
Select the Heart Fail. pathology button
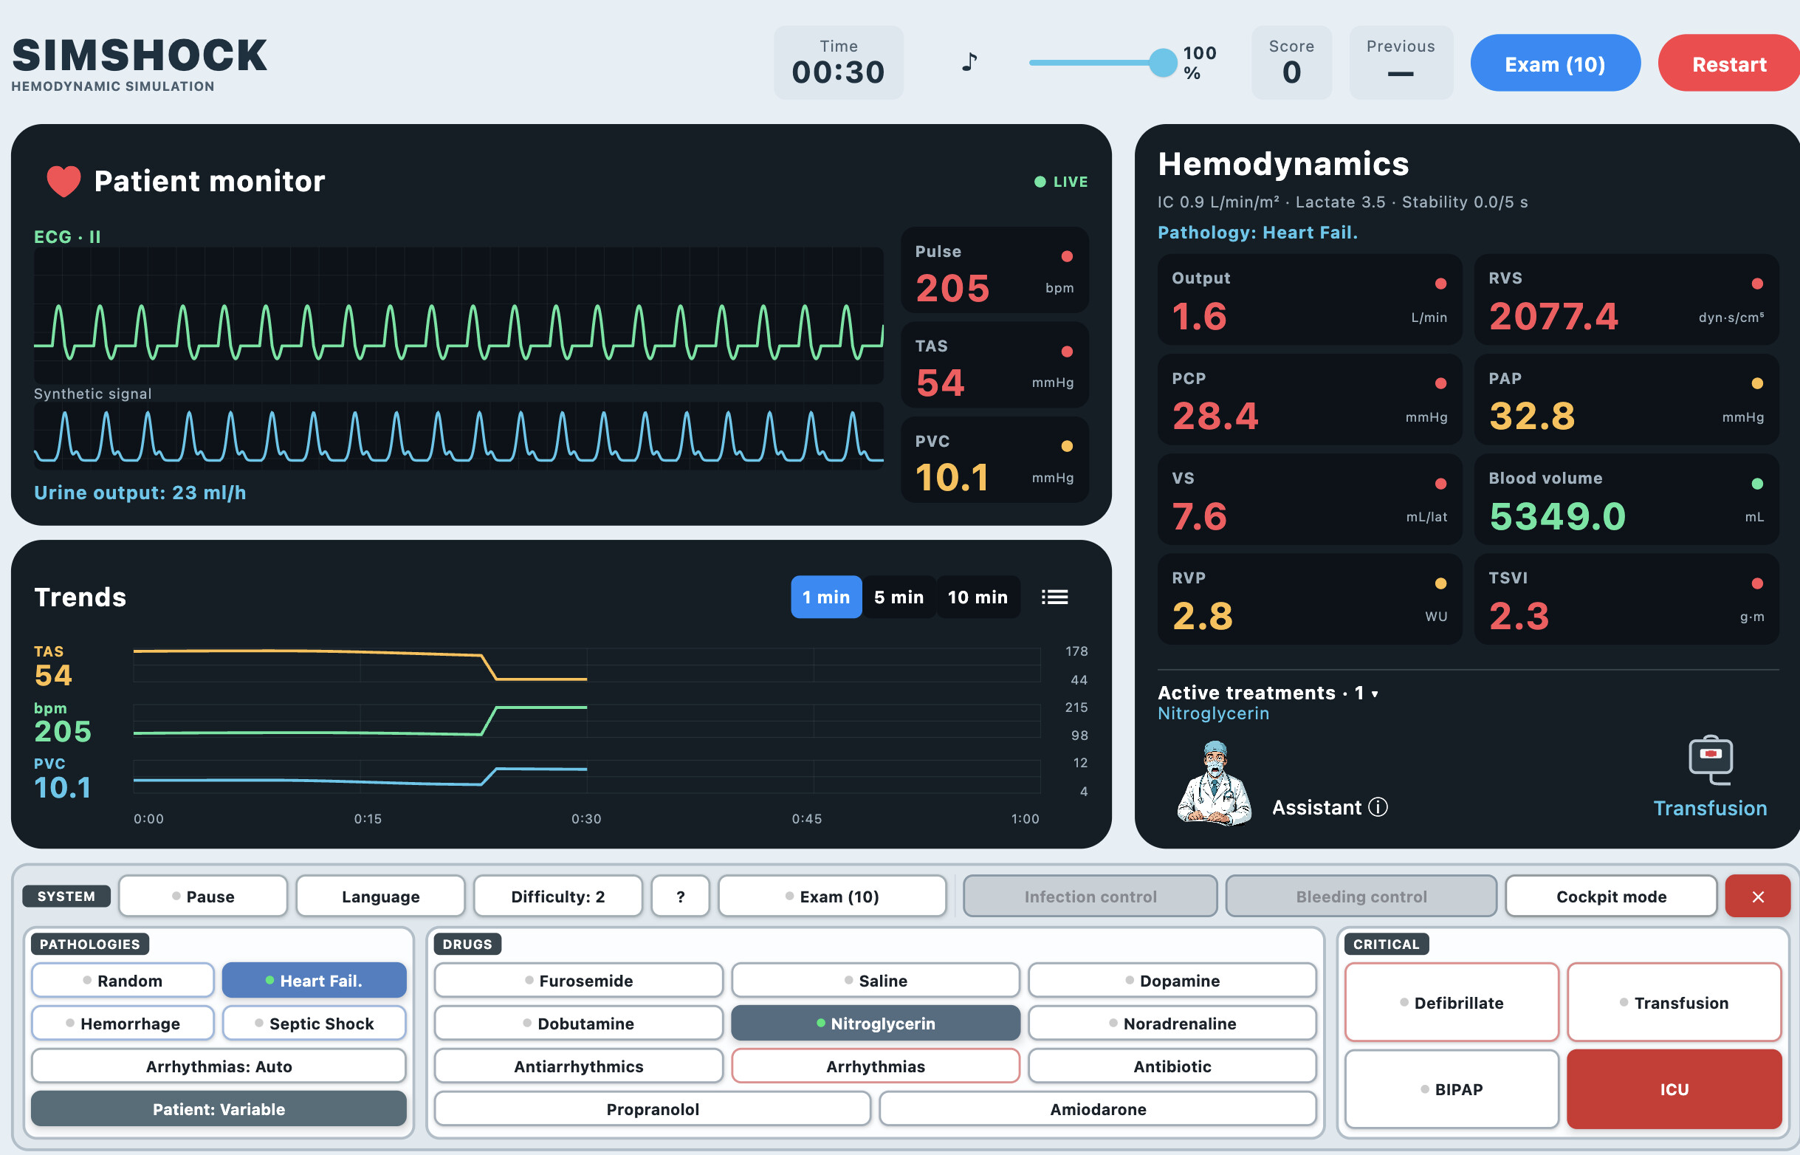point(315,981)
